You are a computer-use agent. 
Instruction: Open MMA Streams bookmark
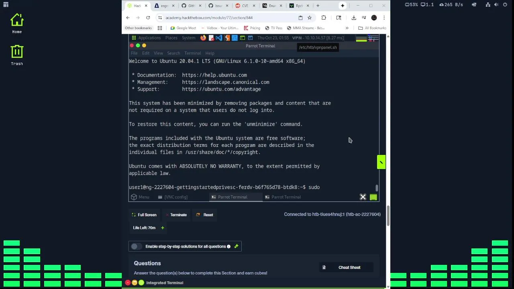(x=306, y=28)
